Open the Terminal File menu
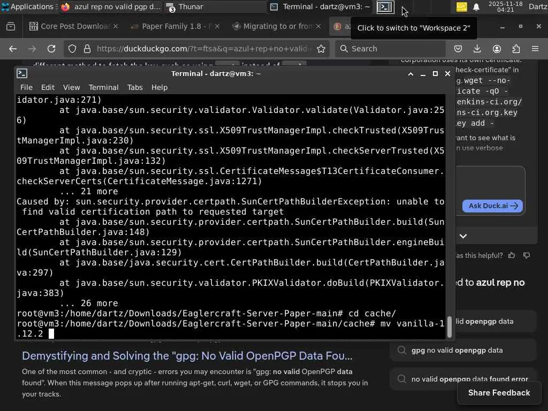Image resolution: width=548 pixels, height=411 pixels. (26, 87)
